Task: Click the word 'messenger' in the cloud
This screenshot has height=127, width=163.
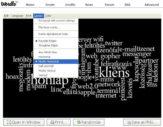Action: [137, 54]
